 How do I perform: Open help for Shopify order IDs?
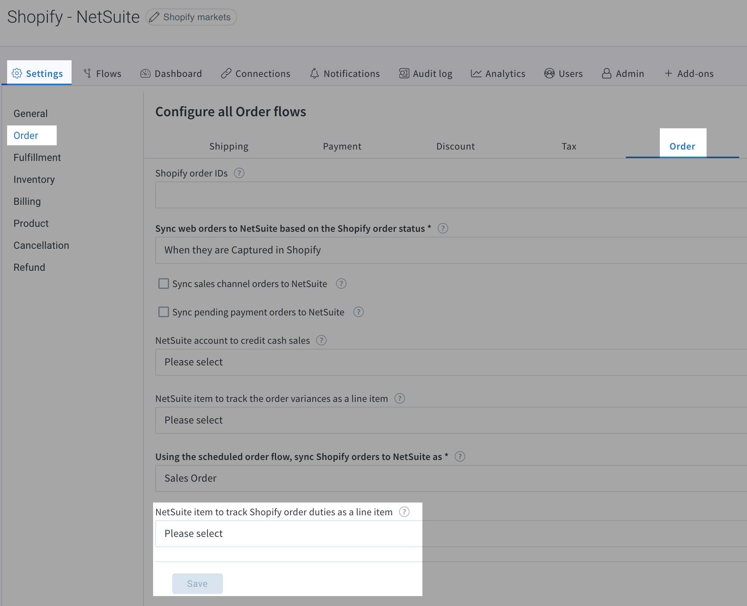coord(239,173)
